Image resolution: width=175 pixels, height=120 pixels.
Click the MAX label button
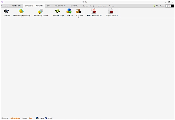pyautogui.click(x=168, y=6)
